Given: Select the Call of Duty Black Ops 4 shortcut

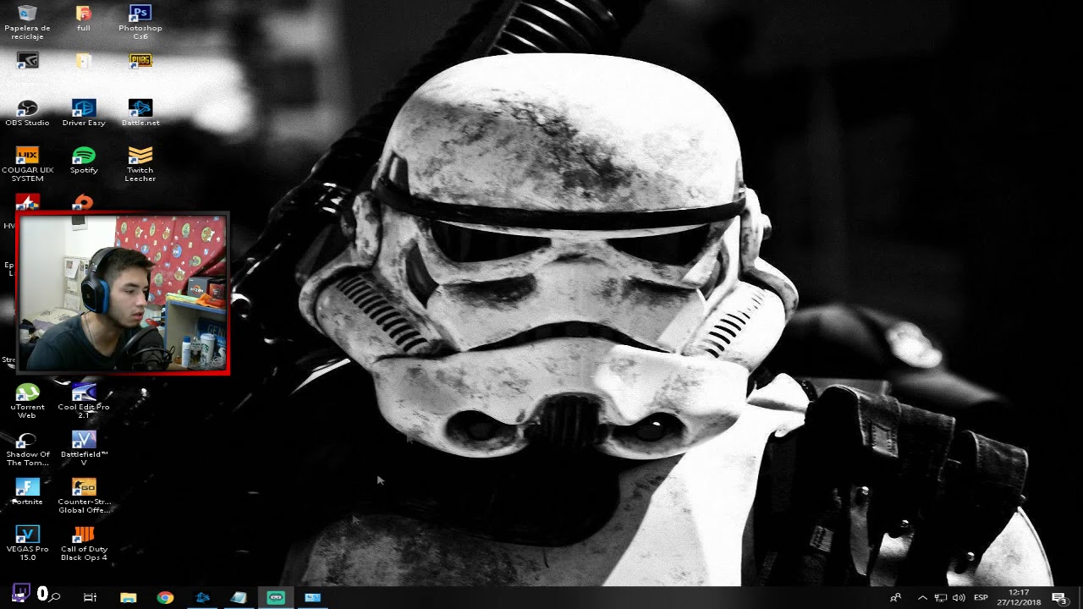Looking at the screenshot, I should pos(83,543).
